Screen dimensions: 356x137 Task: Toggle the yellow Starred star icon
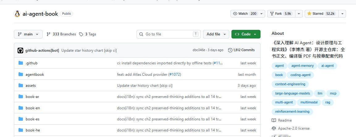point(309,14)
